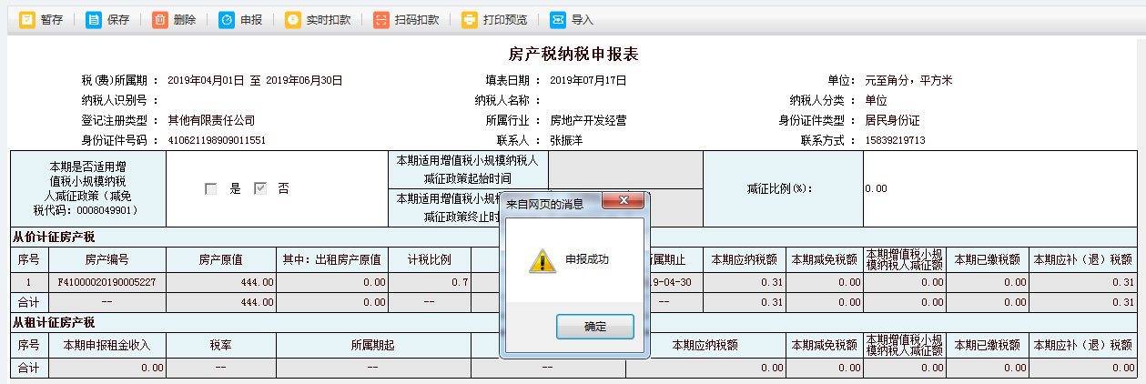Screen dimensions: 1146x384
Task: Click the 申报成功 warning icon in dialog
Action: (x=541, y=261)
